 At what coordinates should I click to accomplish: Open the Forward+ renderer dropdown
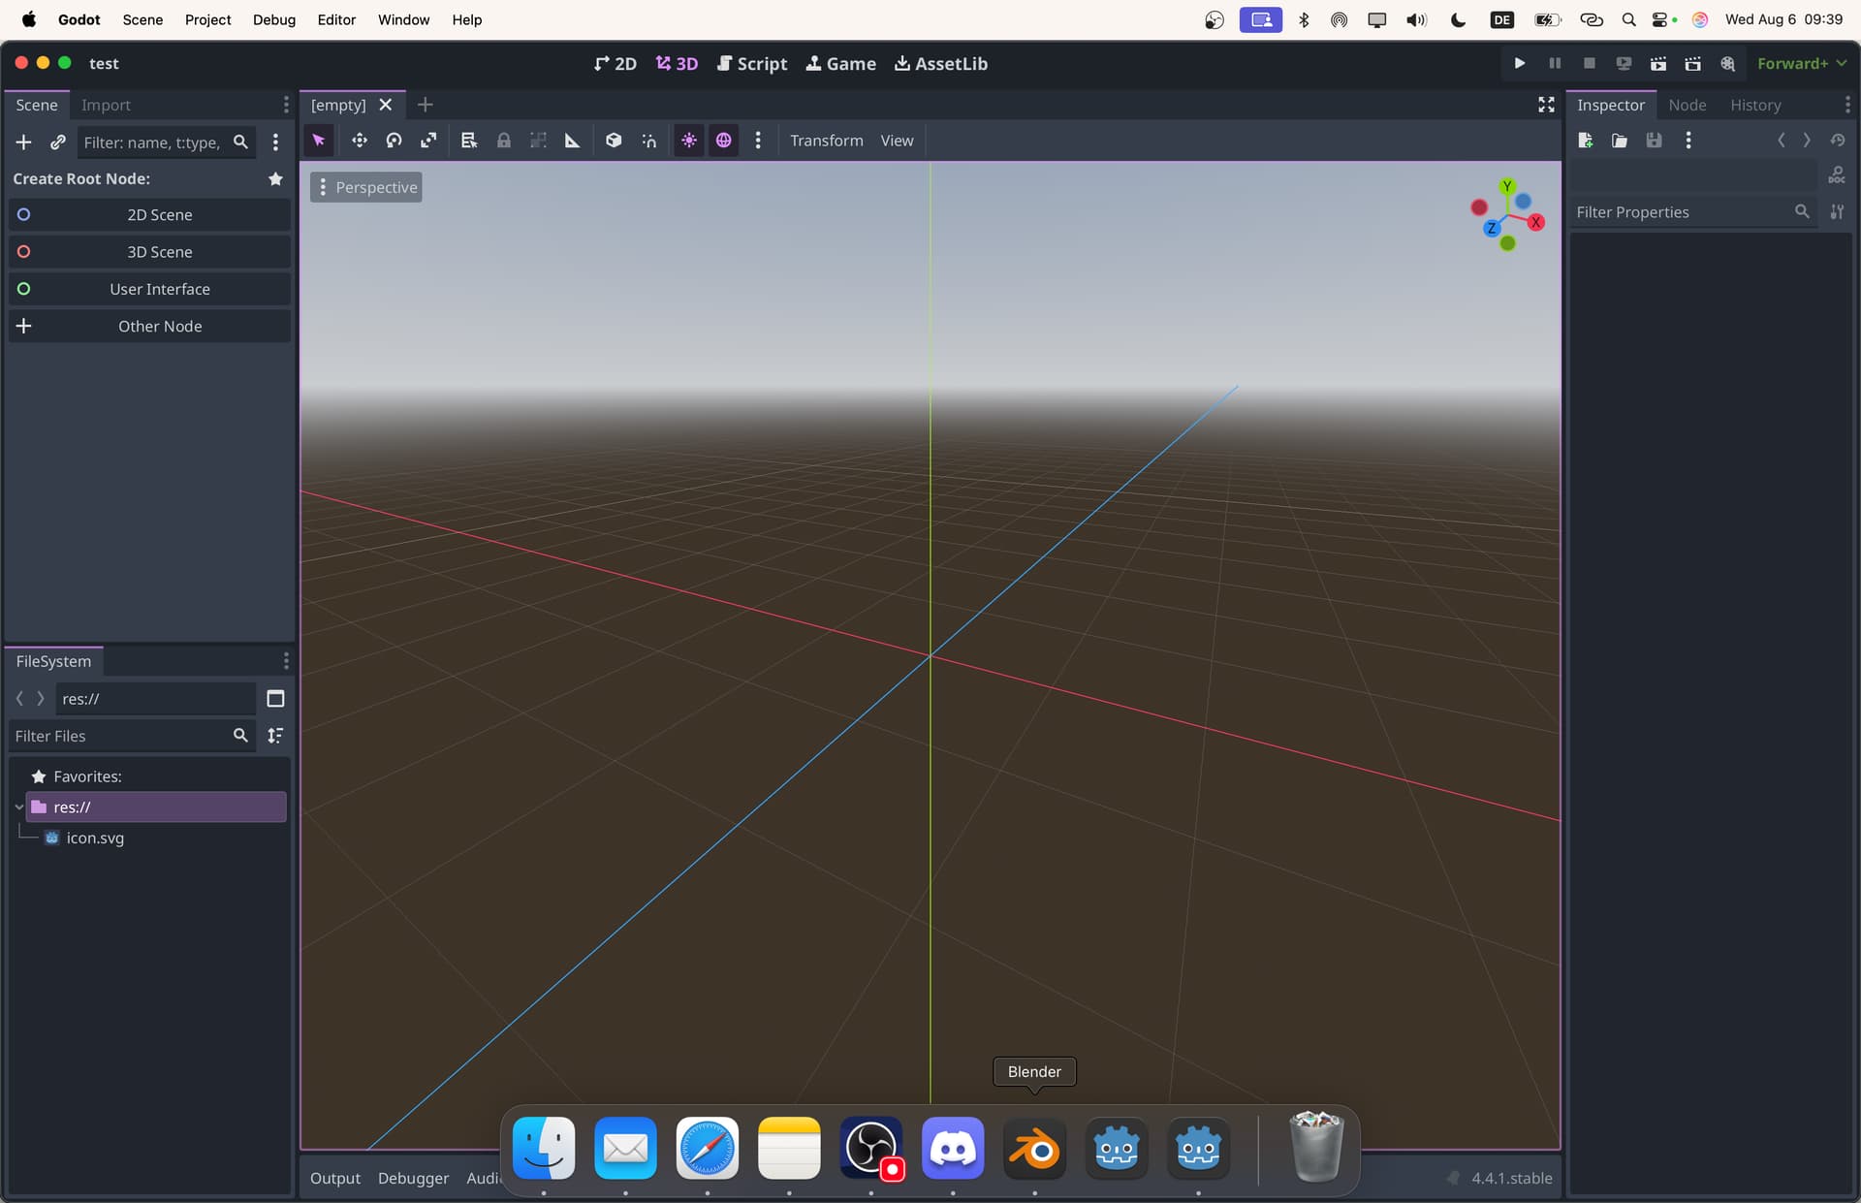click(1801, 63)
